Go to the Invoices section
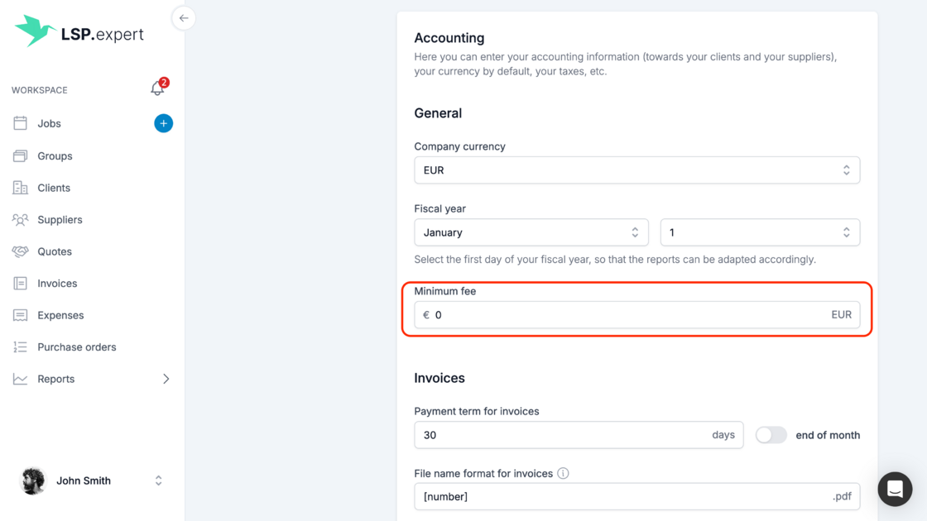 [57, 284]
